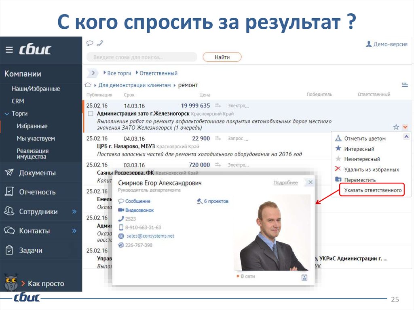
Task: Open Наши/Избранные in sidebar
Action: [36, 89]
